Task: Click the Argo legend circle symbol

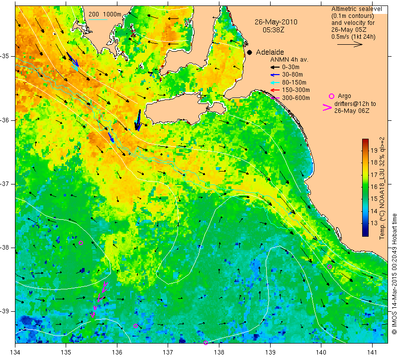Action: [x=331, y=96]
